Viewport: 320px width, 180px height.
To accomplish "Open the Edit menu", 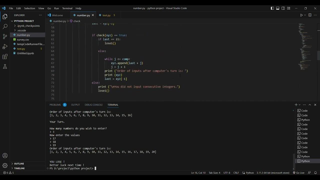I will 19,8.
